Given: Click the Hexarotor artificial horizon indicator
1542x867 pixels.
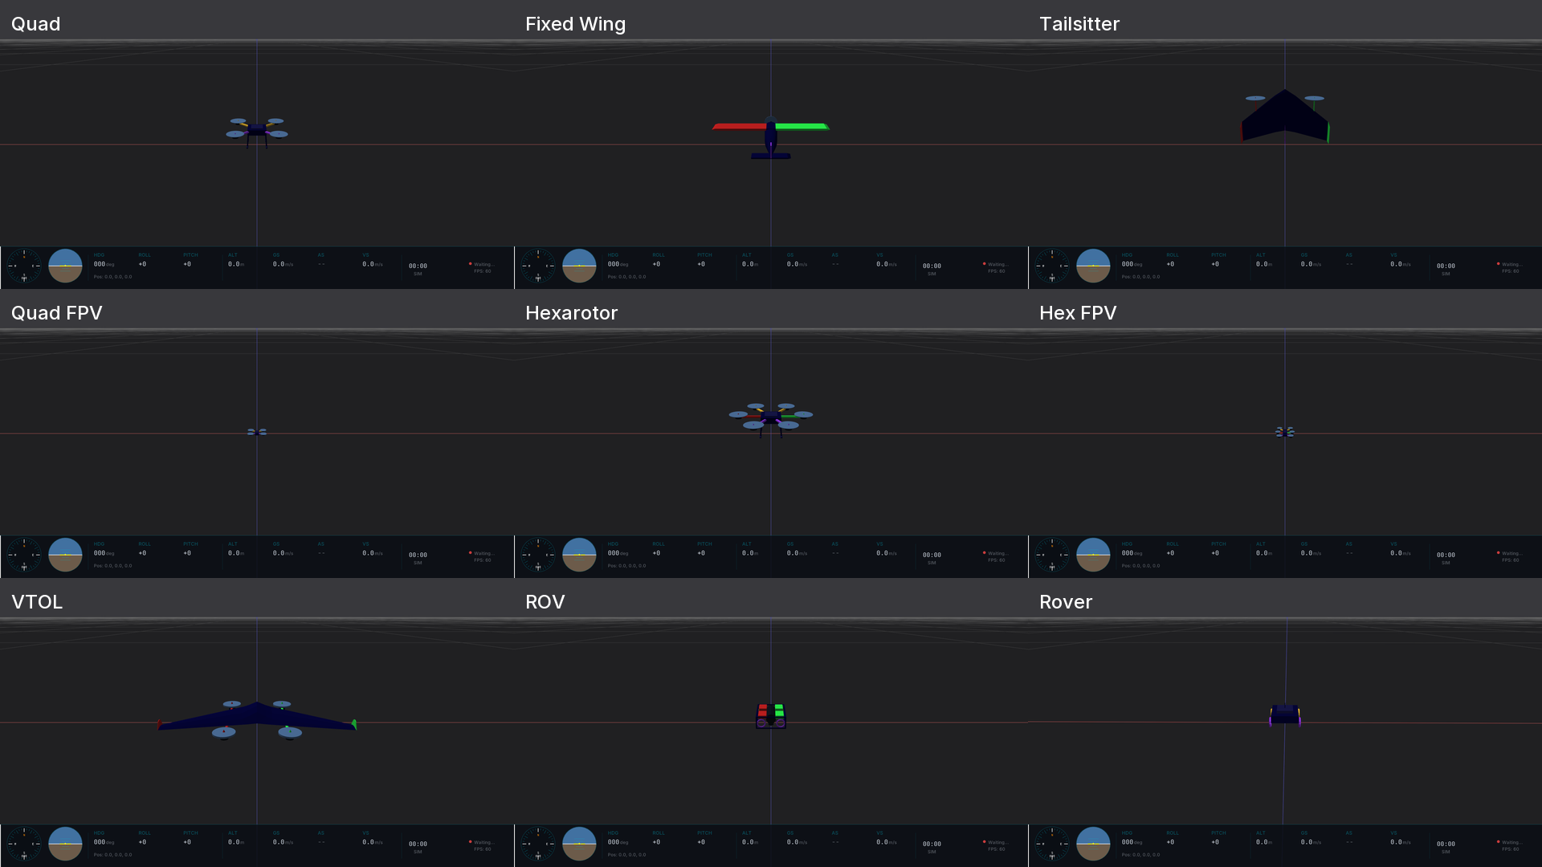Looking at the screenshot, I should 579,555.
